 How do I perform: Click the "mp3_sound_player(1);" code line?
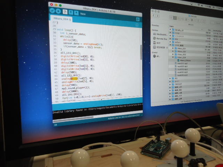[x=76, y=88]
